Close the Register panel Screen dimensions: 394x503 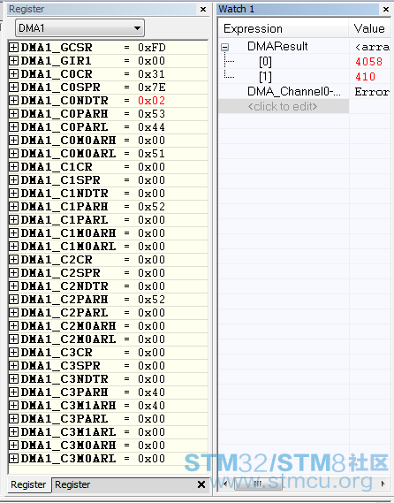tap(203, 10)
